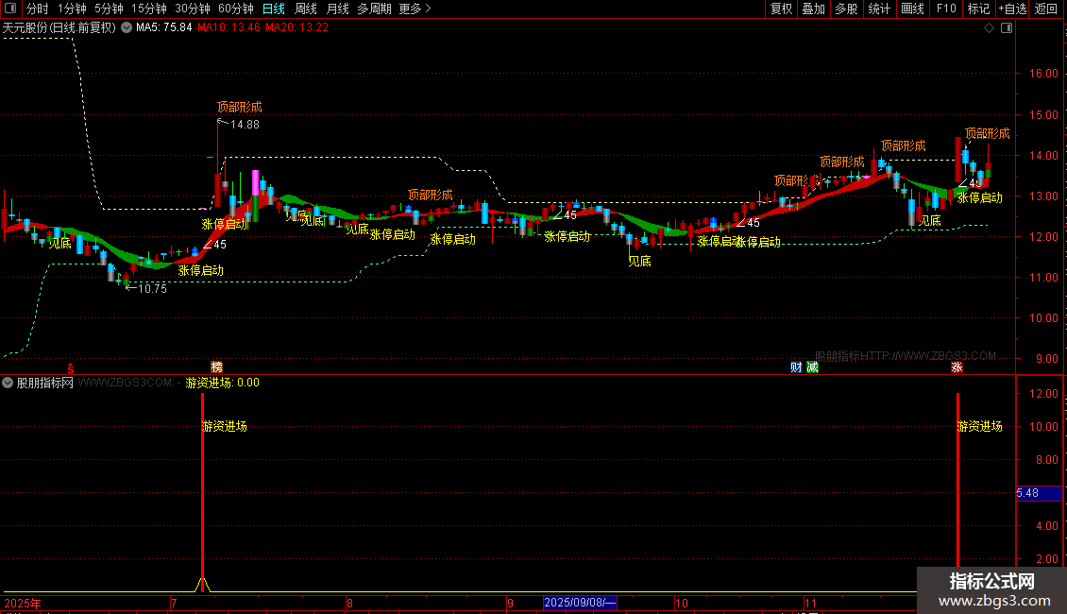This screenshot has height=614, width=1067.
Task: Click the 涨 event marker
Action: 957,367
